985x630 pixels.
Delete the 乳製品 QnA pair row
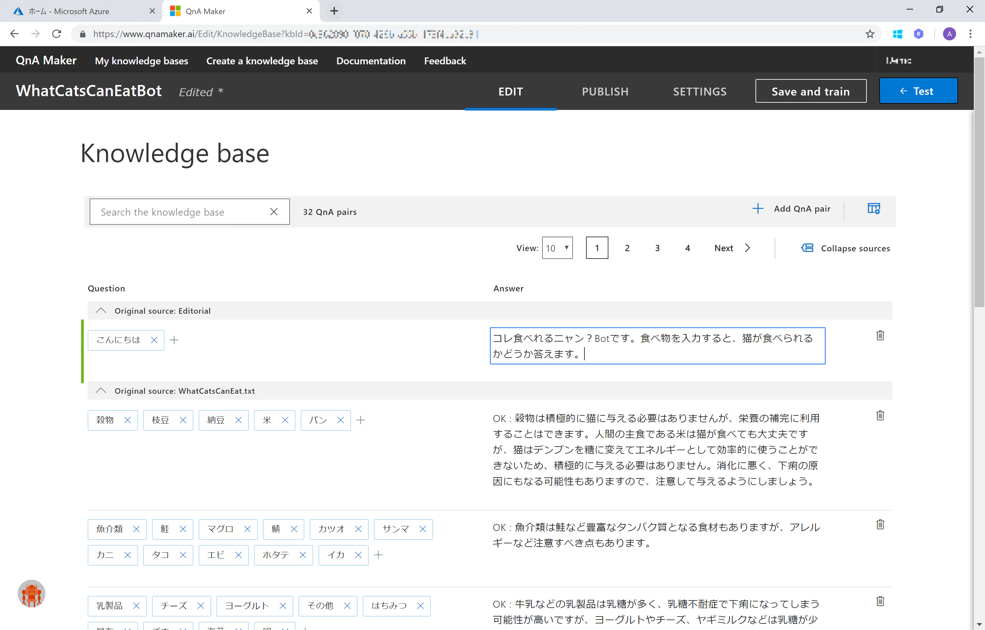pos(880,601)
